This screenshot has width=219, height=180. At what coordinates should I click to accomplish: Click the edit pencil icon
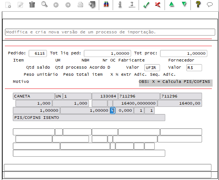(20, 5)
